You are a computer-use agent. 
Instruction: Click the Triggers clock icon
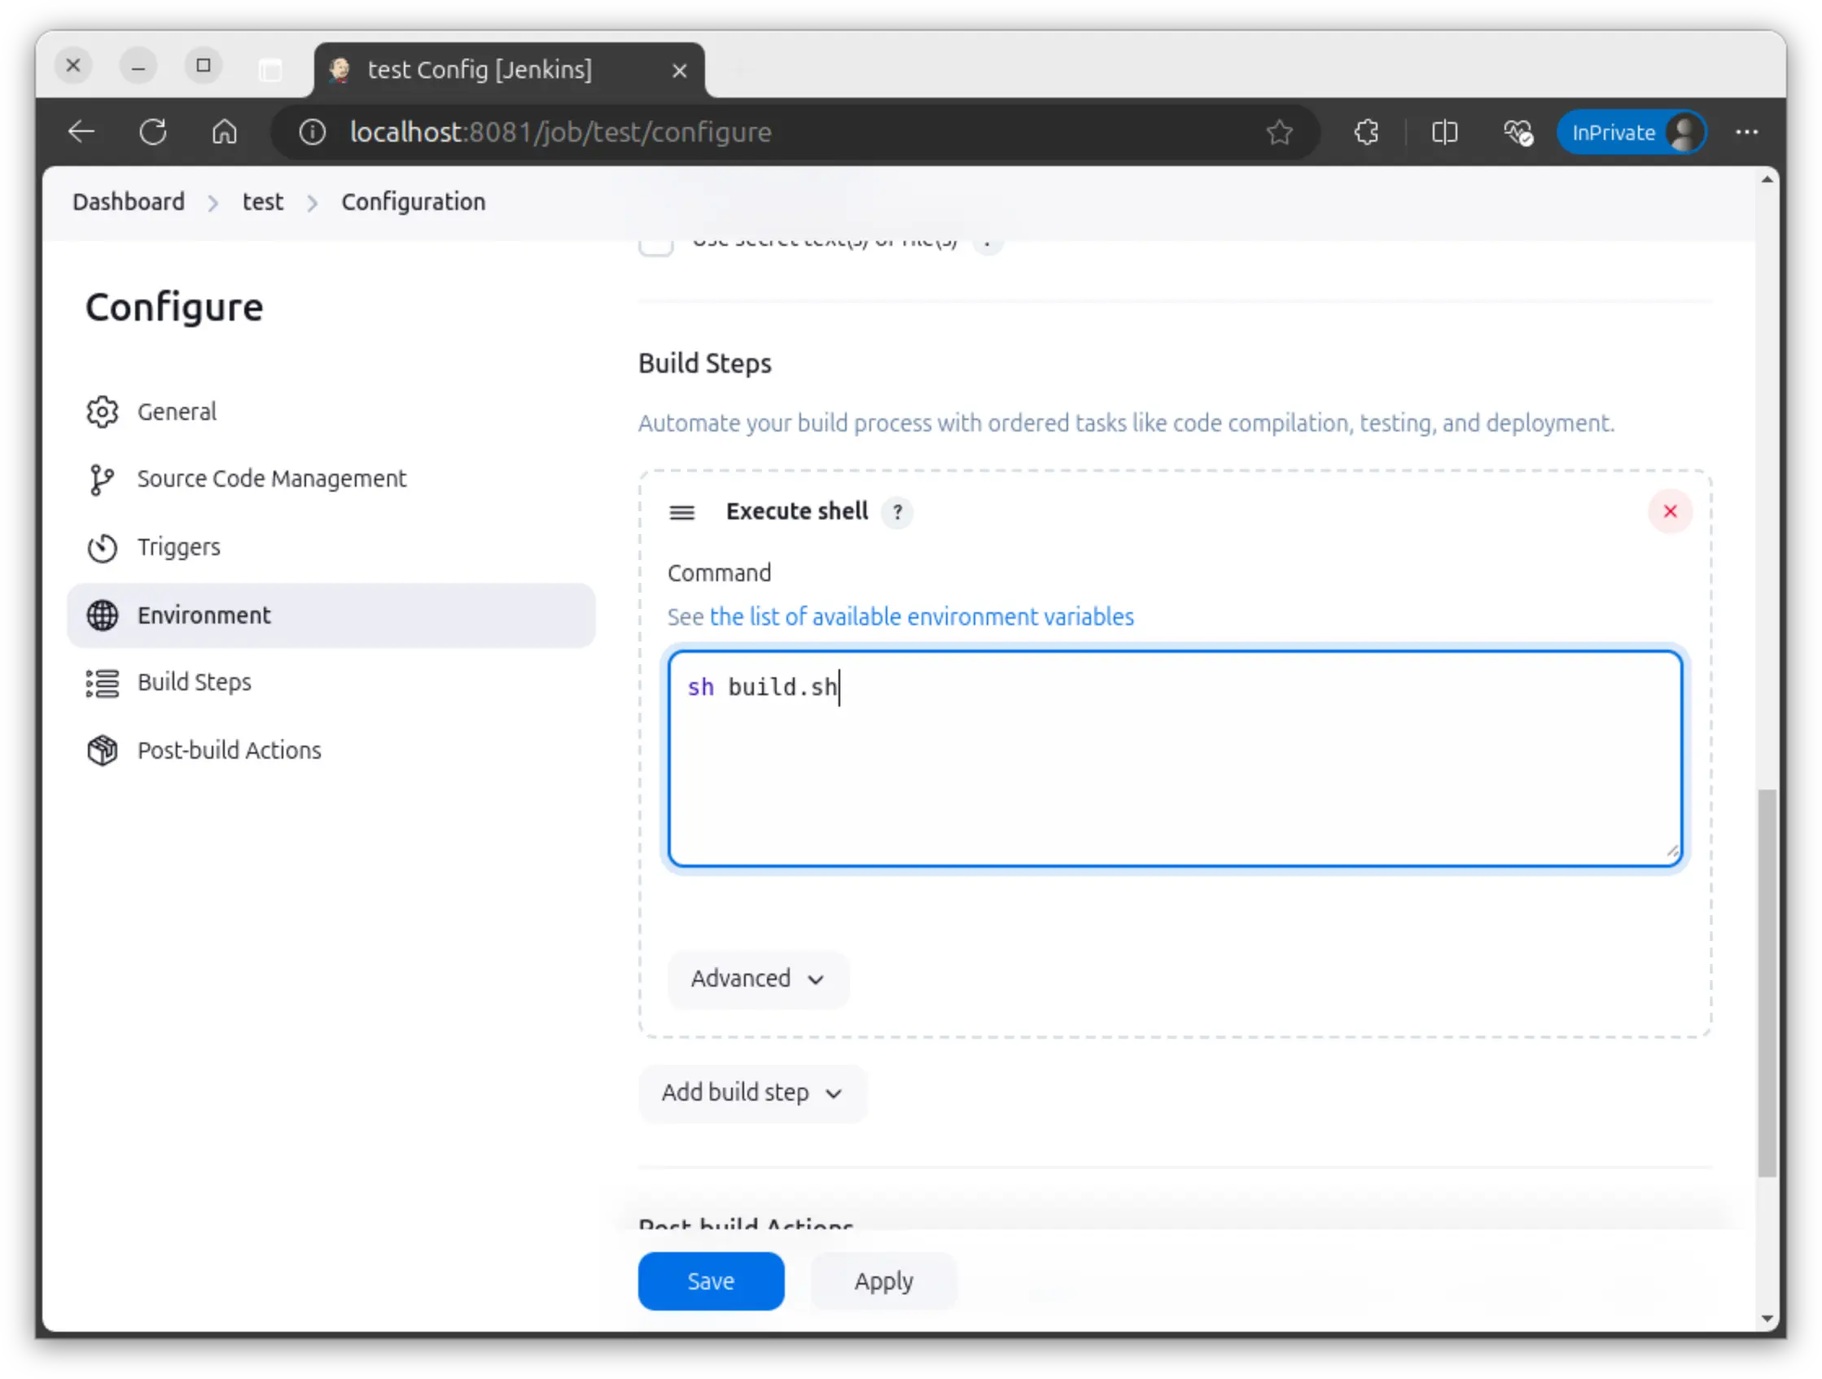[x=102, y=548]
